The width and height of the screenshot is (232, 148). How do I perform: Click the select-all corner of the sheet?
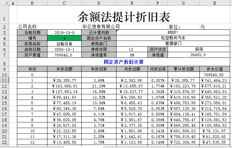pos(4,3)
